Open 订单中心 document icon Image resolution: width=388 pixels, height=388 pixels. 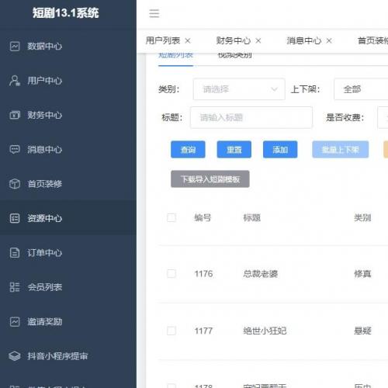[x=15, y=253]
